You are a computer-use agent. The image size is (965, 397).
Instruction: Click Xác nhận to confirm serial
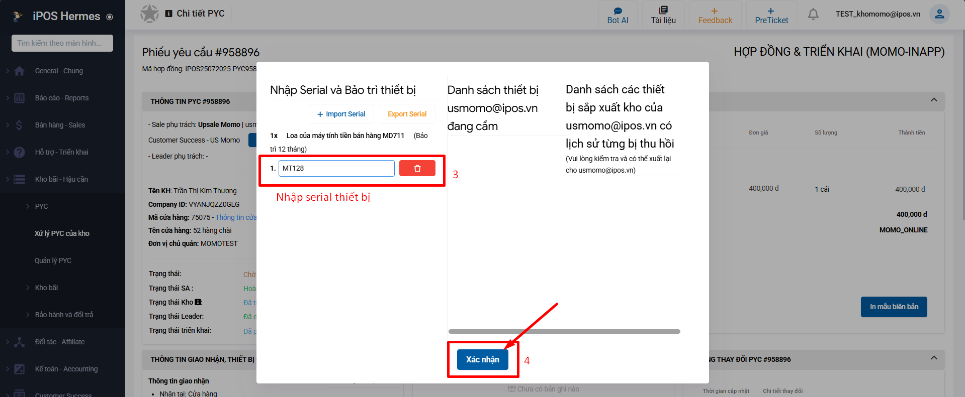pyautogui.click(x=482, y=359)
